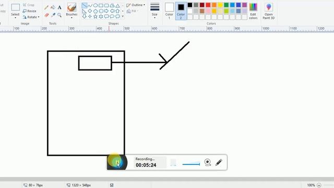
Task: Click the Crop button
Action: 29,5
